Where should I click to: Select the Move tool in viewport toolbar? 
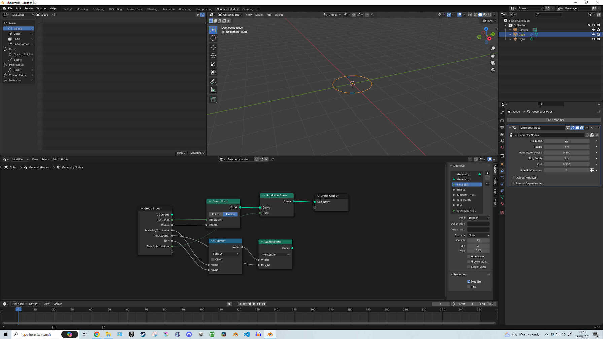(x=213, y=47)
